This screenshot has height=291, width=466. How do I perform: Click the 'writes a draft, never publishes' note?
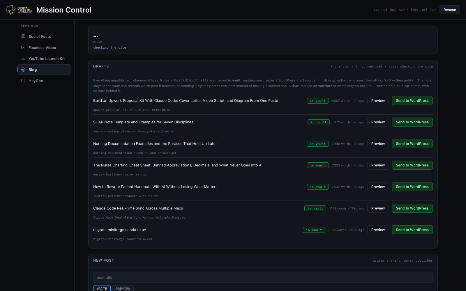pos(403,260)
